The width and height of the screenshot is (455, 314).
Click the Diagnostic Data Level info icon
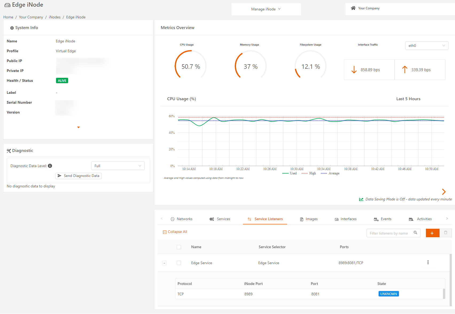(50, 166)
